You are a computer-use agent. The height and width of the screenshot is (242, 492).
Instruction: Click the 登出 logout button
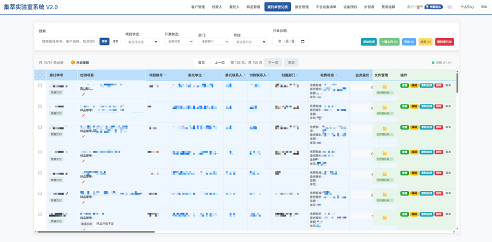click(x=483, y=7)
